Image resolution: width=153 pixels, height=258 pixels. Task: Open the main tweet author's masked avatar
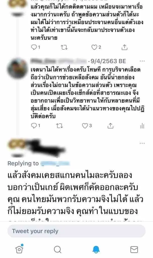(17, 145)
